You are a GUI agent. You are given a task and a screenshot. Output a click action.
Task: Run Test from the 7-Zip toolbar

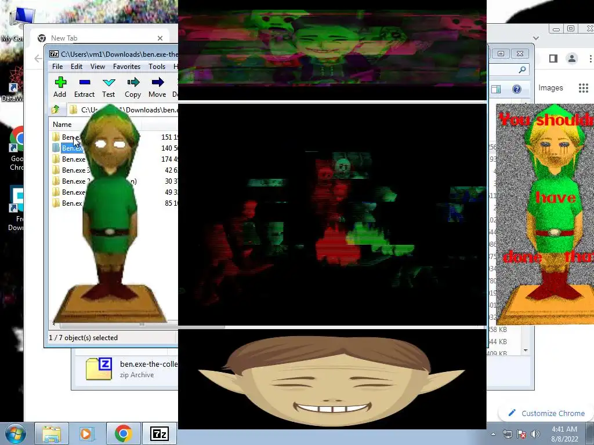coord(108,87)
